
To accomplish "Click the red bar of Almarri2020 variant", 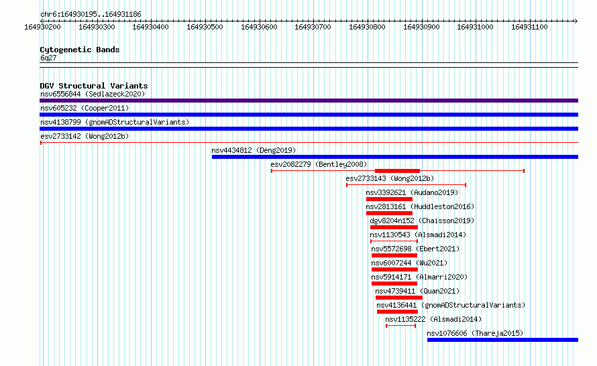I will 394,284.
